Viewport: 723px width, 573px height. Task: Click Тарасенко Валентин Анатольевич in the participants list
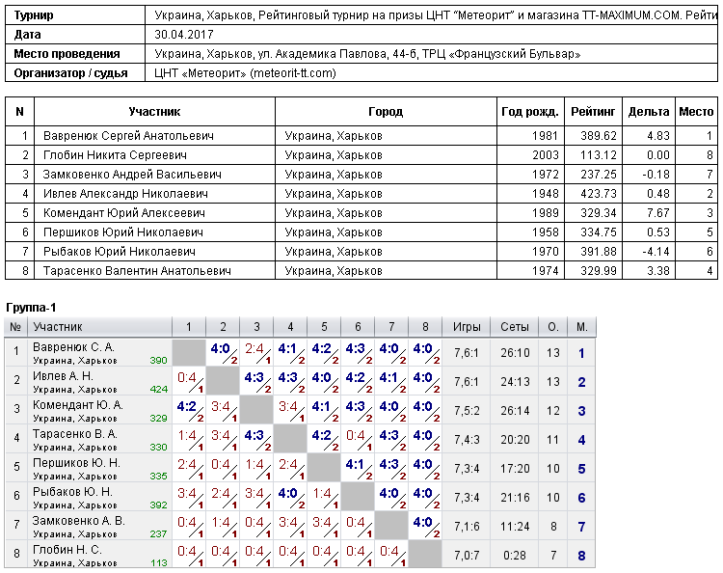[137, 271]
